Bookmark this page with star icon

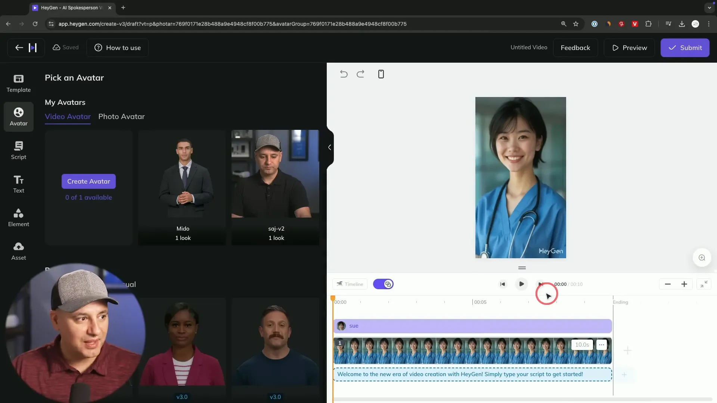576,24
